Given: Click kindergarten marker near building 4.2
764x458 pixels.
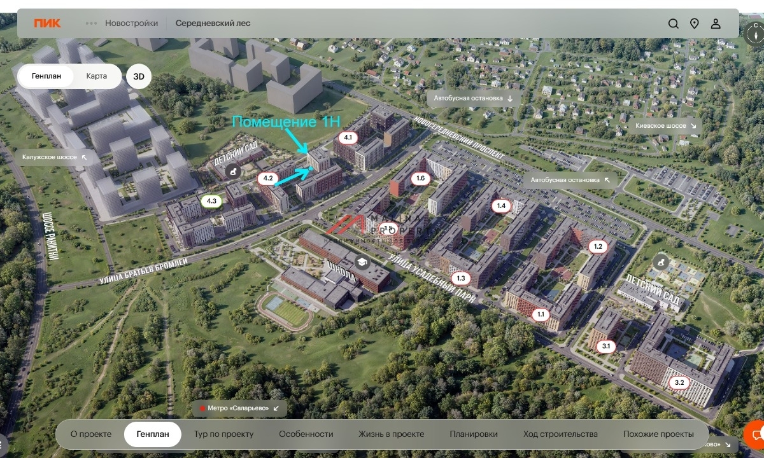Looking at the screenshot, I should coord(235,171).
